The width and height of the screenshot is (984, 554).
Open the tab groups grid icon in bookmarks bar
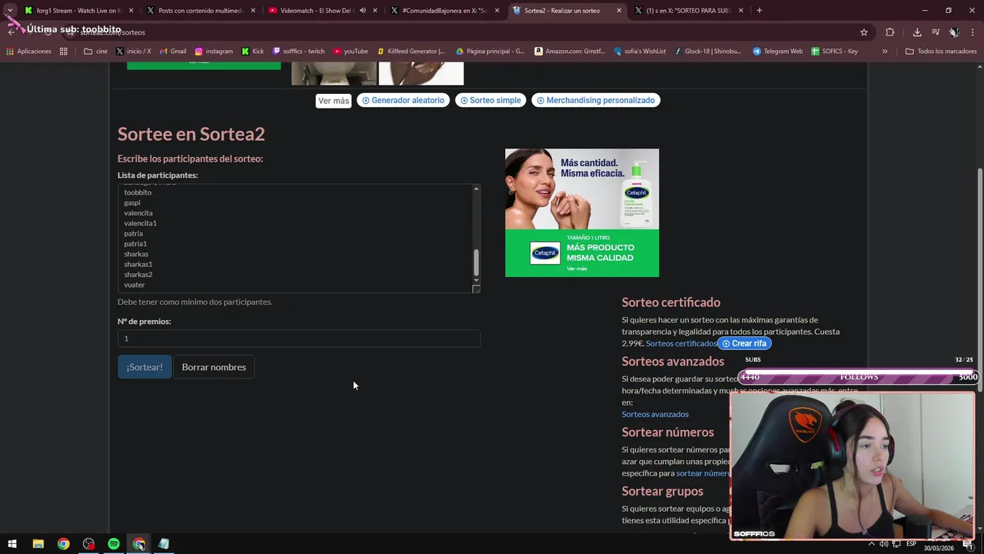tap(64, 52)
